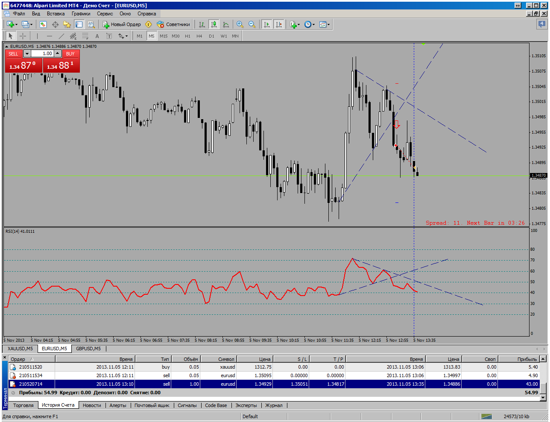The width and height of the screenshot is (550, 422).
Task: Open the volume dropdown in one-click panel
Action: (x=27, y=53)
